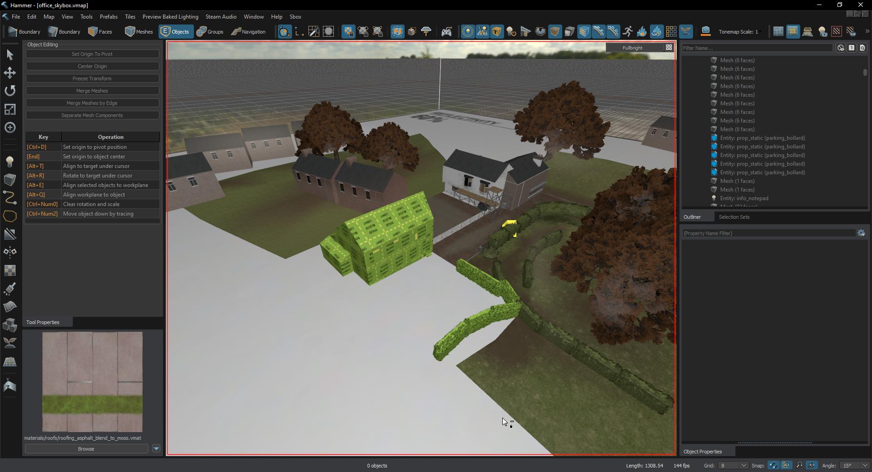This screenshot has width=872, height=472.
Task: Toggle the Fullbright viewport mode
Action: pyautogui.click(x=632, y=47)
